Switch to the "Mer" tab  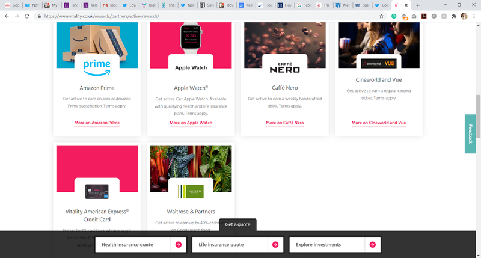point(343,5)
